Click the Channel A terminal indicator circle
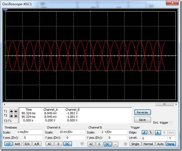This screenshot has width=182, height=151. [82, 144]
